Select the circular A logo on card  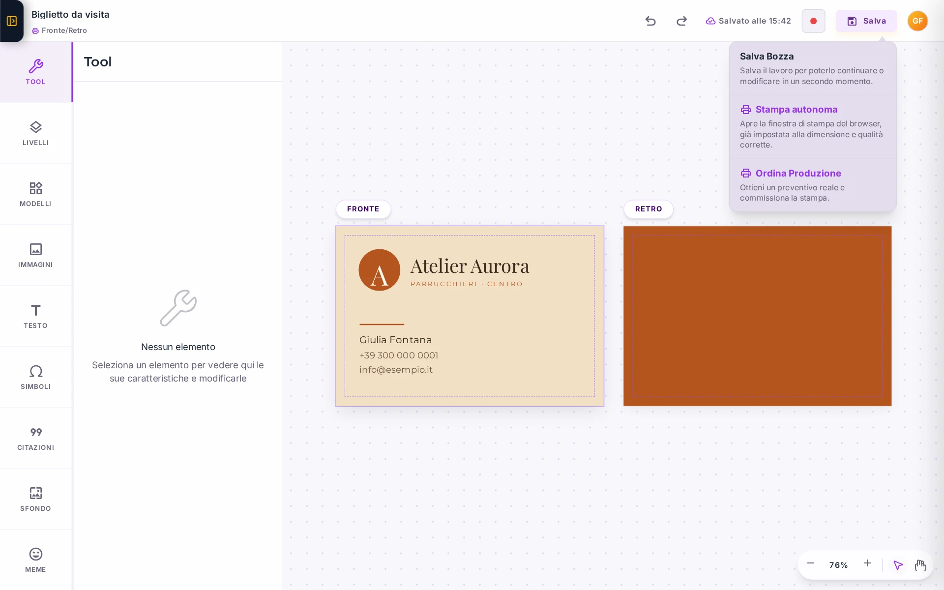tap(379, 270)
